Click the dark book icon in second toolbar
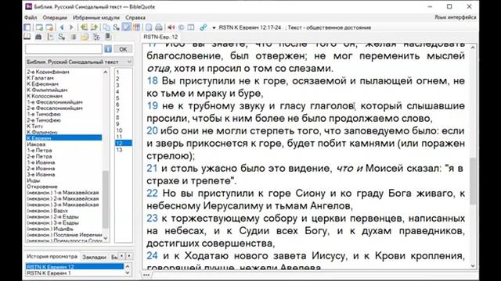This screenshot has width=501, height=281. (108, 37)
